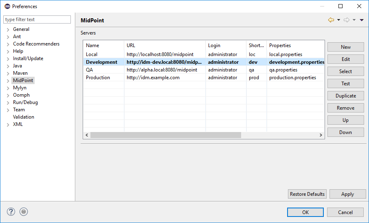Click the URL column header

pos(165,45)
